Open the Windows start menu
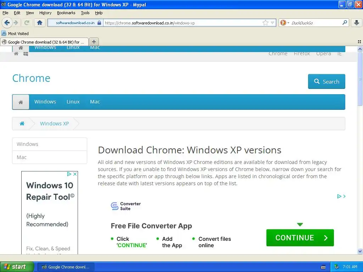 click(x=17, y=267)
